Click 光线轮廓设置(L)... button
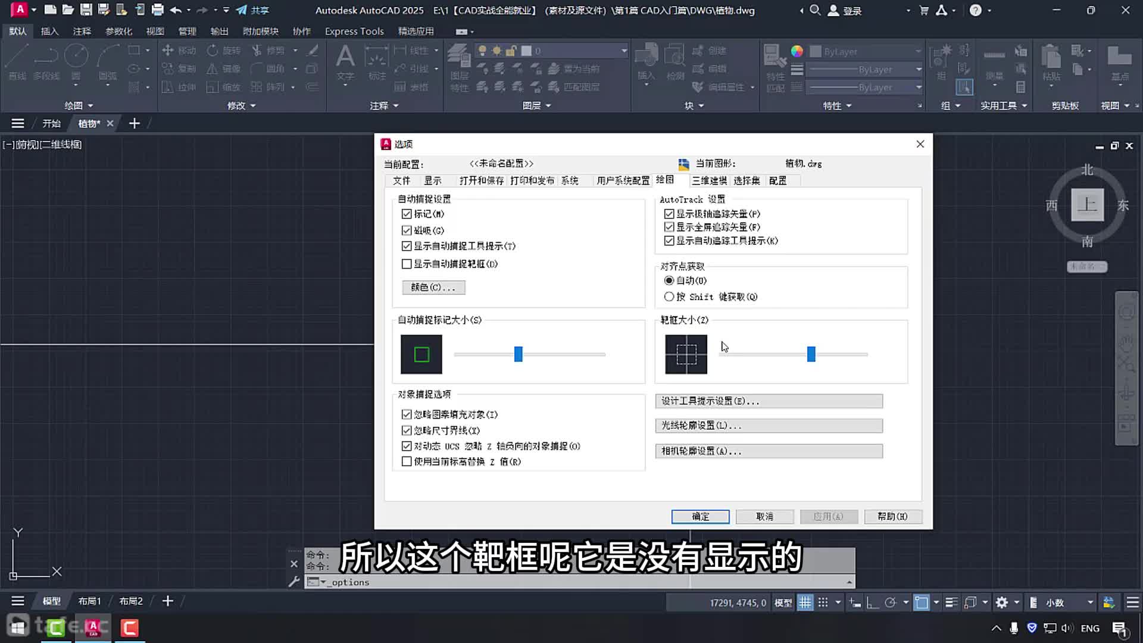1143x643 pixels. [x=769, y=426]
